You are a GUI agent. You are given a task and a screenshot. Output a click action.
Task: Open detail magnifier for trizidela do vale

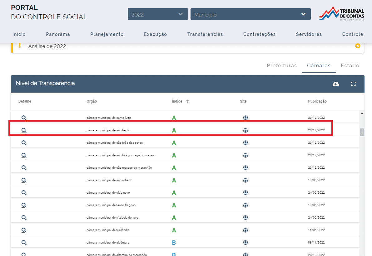tap(24, 218)
